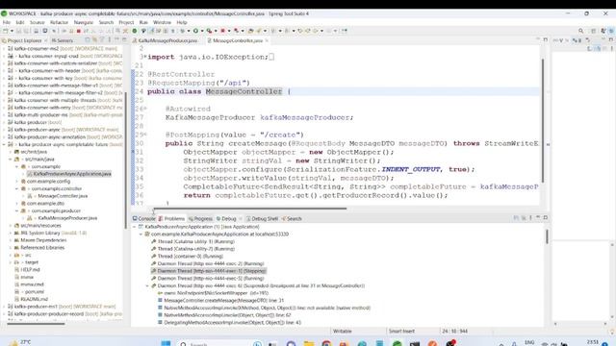Select KafkaProducerAsyncApplication.java in Project Explorer

click(72, 174)
